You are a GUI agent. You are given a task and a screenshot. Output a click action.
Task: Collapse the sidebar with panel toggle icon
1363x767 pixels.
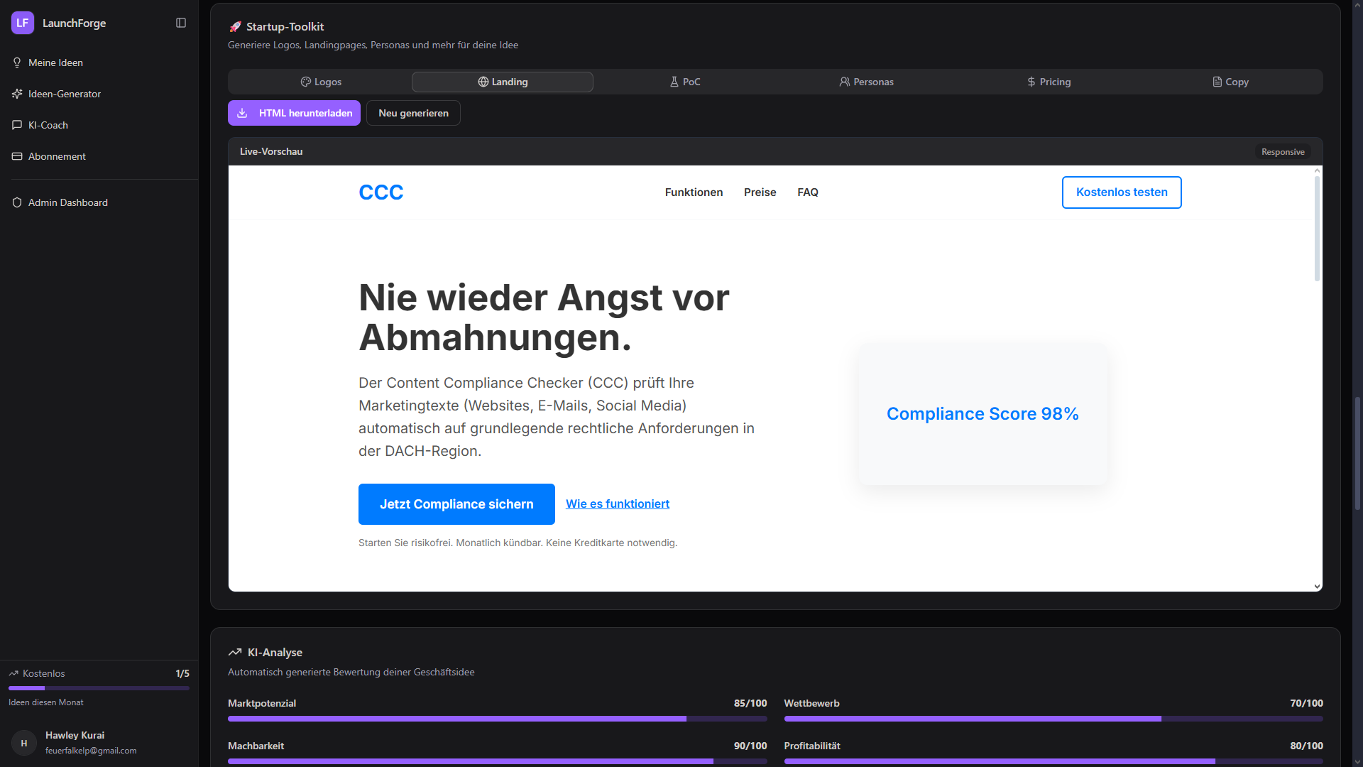pos(181,23)
